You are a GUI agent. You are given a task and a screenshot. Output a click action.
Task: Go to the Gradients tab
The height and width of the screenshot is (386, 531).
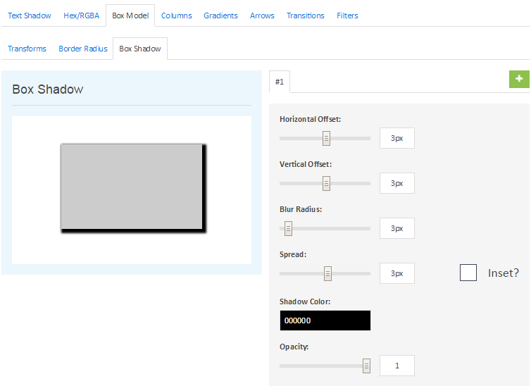[220, 15]
